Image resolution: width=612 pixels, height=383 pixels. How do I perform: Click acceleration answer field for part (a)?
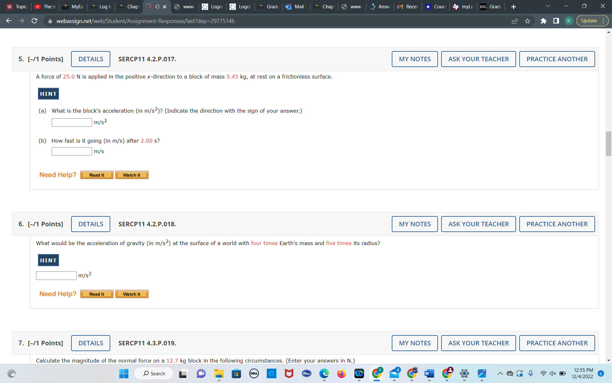(72, 123)
